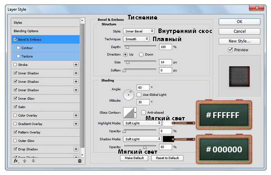Click the style preview thumbnail

[x=239, y=76]
